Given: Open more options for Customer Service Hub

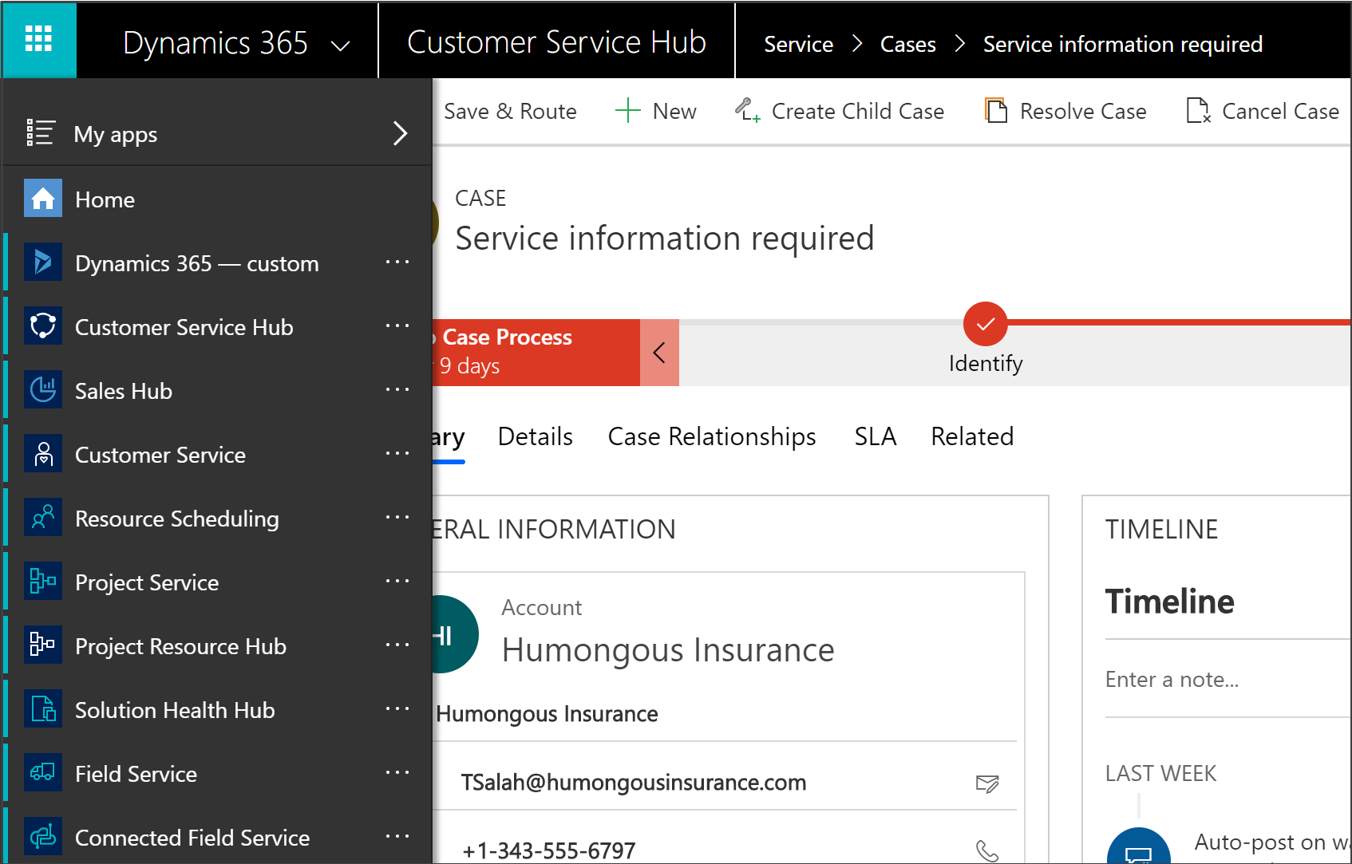Looking at the screenshot, I should tap(397, 325).
